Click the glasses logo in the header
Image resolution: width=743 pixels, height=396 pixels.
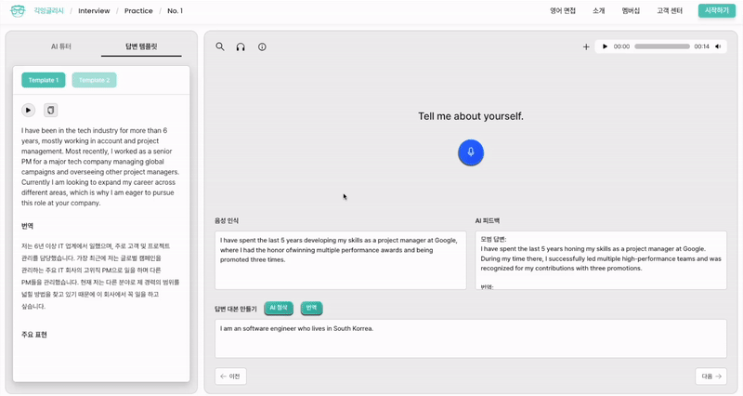pyautogui.click(x=18, y=11)
